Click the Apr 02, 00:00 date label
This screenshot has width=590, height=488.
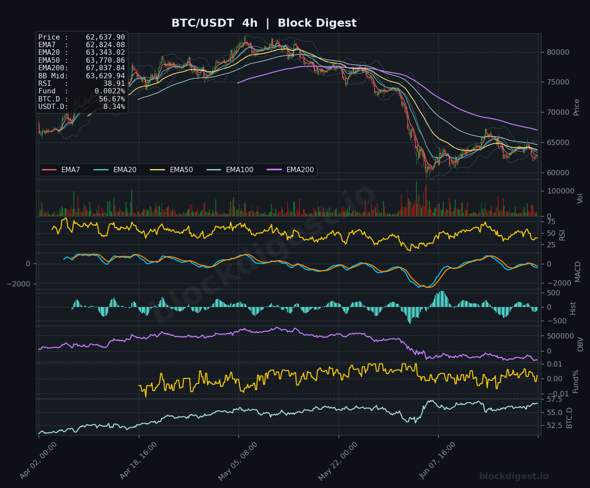38,461
